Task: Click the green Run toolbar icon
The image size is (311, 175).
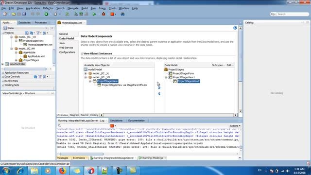Action: (x=94, y=14)
